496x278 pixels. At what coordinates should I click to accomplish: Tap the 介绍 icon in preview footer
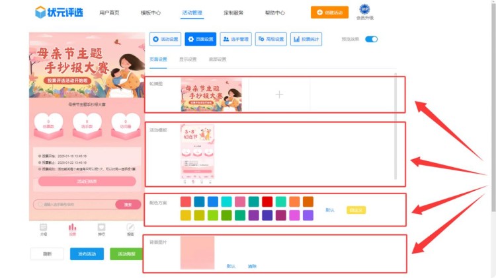point(44,229)
